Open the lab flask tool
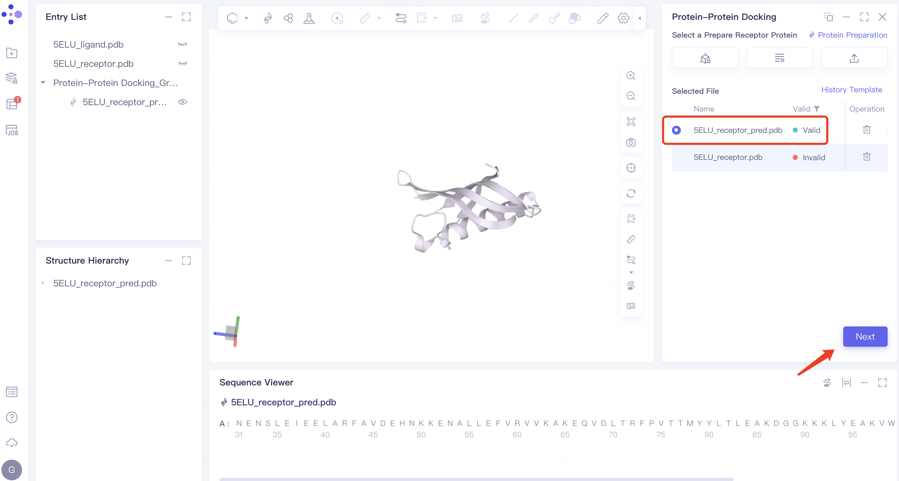 [309, 18]
